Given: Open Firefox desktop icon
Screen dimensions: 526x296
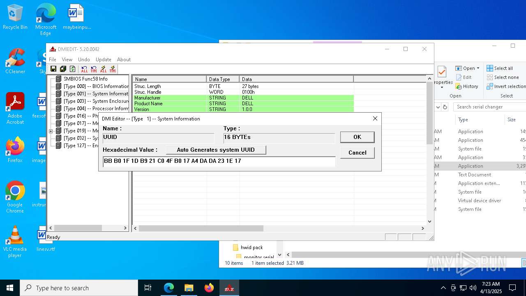Looking at the screenshot, I should (x=15, y=150).
